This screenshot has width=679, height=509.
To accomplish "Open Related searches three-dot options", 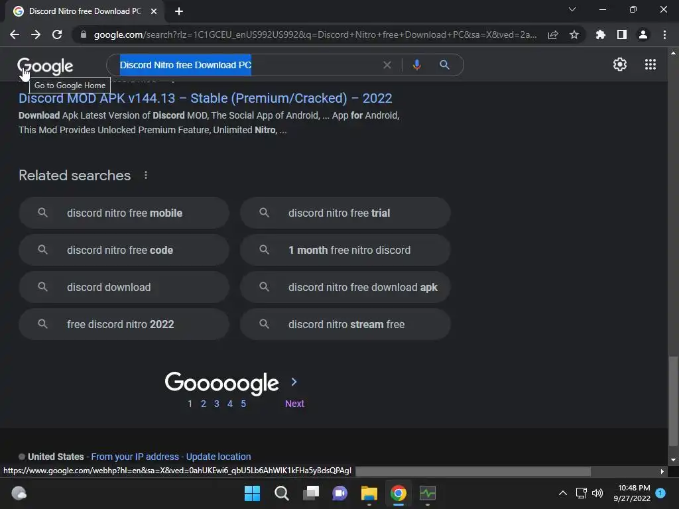I will tap(146, 175).
